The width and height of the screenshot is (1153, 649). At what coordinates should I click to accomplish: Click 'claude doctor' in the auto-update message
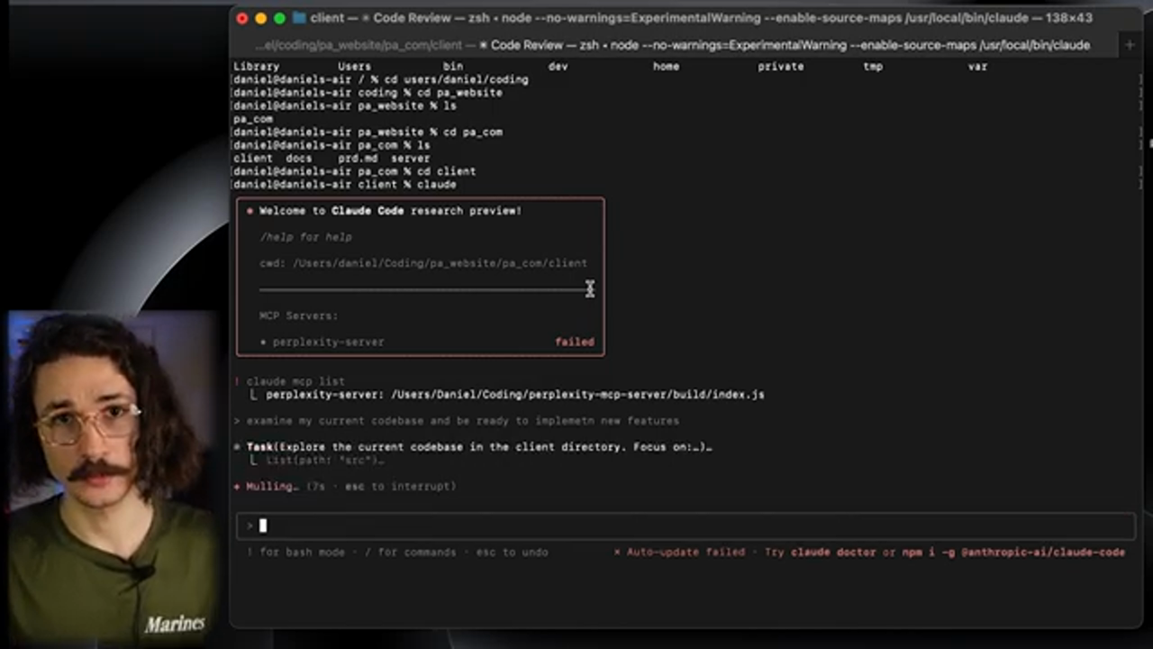click(x=832, y=552)
